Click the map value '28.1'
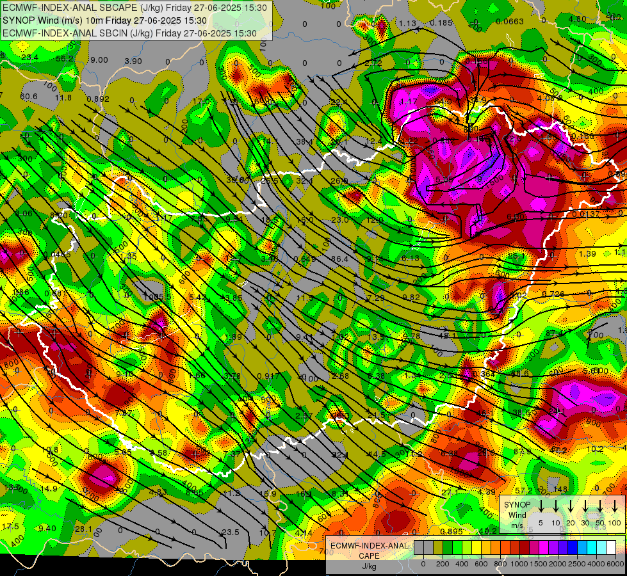 pyautogui.click(x=83, y=529)
